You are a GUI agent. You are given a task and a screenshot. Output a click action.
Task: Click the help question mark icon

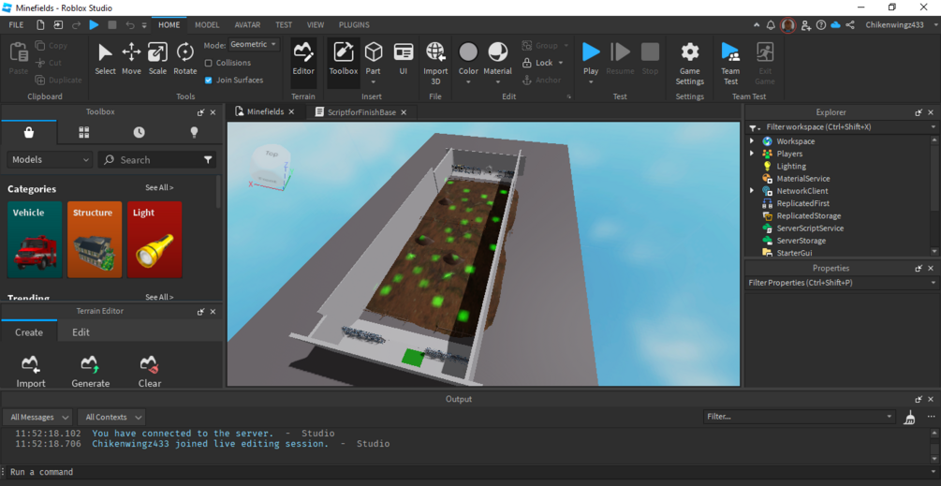pos(821,25)
